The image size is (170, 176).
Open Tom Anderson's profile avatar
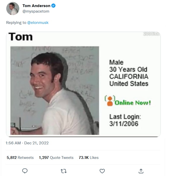coord(13,9)
